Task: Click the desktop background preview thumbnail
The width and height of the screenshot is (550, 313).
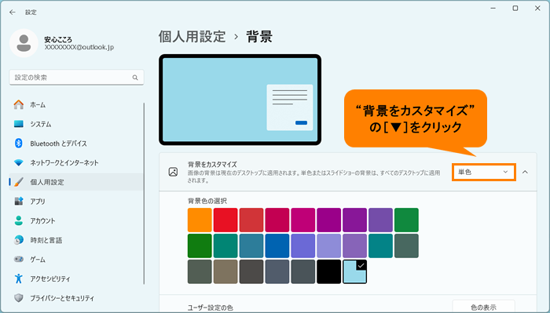Action: click(240, 100)
